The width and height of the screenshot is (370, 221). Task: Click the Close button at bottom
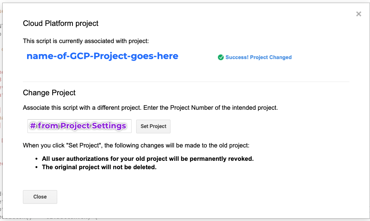(40, 197)
